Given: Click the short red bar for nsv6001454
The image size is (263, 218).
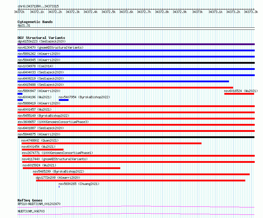Looking at the screenshot, I should [x=43, y=150].
